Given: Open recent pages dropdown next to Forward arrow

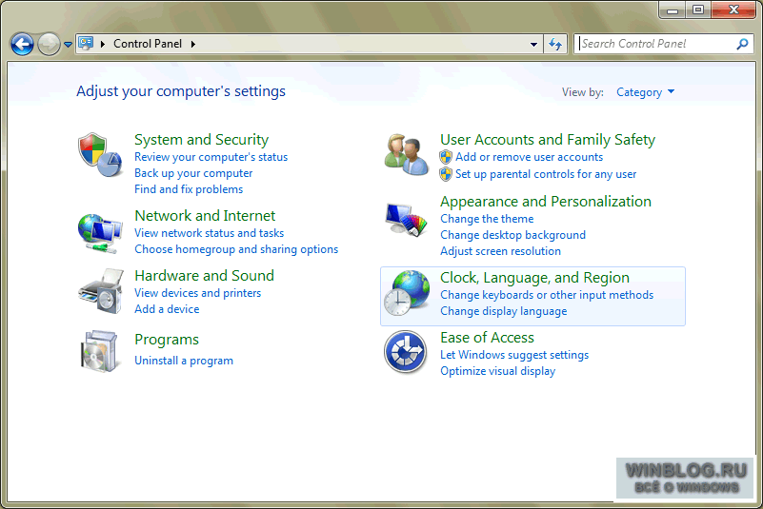Looking at the screenshot, I should coord(69,45).
